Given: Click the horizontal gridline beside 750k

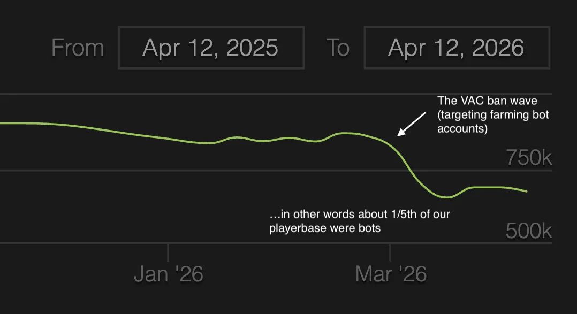Looking at the screenshot, I should pos(268,171).
